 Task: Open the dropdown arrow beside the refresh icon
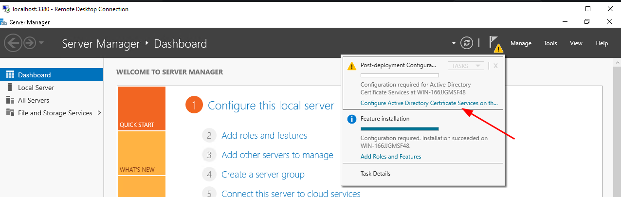pos(454,43)
